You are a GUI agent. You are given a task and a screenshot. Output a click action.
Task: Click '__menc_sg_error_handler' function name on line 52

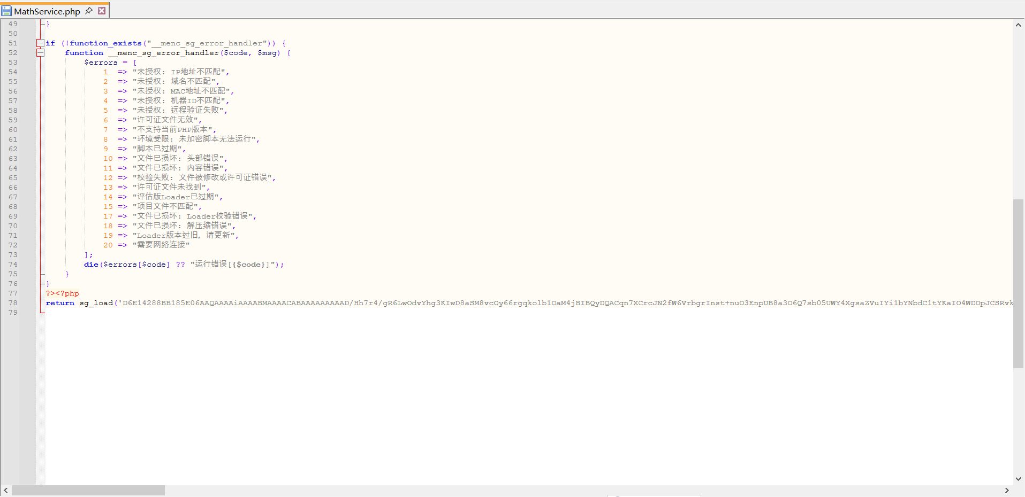tap(163, 53)
